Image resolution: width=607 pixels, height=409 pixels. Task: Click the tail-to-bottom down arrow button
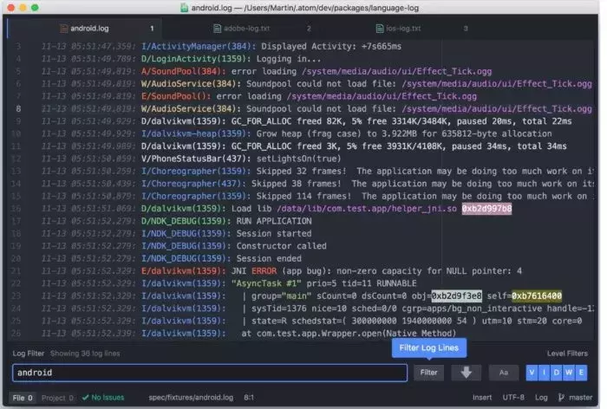point(467,373)
